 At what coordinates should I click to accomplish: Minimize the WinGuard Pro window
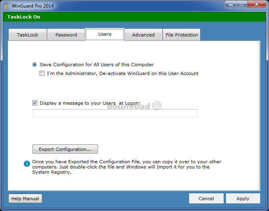pyautogui.click(x=231, y=4)
